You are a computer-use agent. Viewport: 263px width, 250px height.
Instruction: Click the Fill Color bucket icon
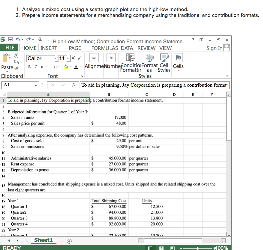66,67
